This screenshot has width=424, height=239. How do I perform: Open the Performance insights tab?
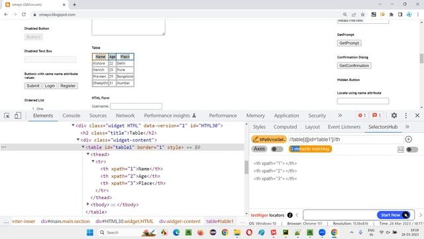170,116
